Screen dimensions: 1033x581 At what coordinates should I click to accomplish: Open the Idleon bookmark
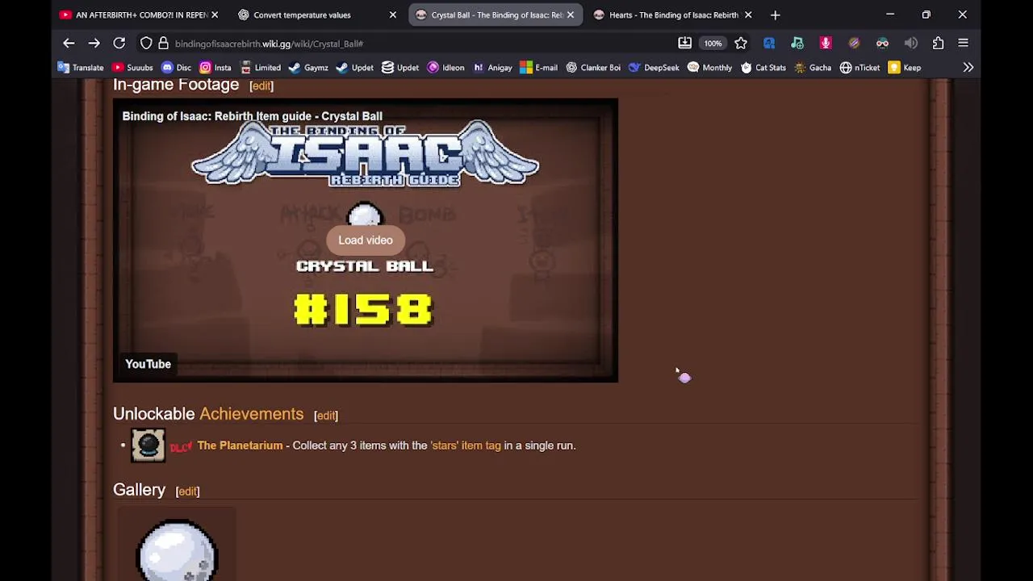[x=446, y=68]
